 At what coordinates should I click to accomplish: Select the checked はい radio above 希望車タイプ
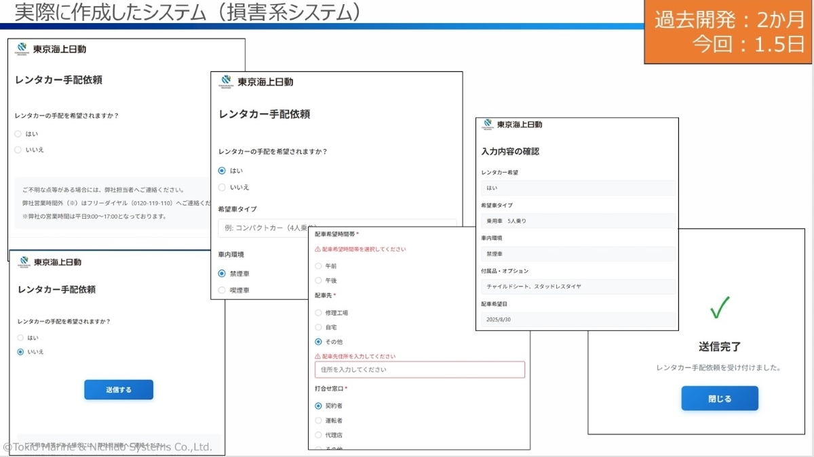222,171
